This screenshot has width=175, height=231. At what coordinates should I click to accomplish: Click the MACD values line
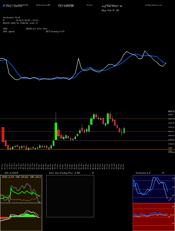20,23
